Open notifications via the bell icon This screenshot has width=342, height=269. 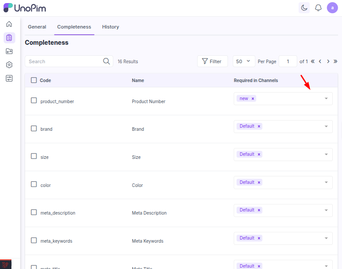click(x=318, y=8)
